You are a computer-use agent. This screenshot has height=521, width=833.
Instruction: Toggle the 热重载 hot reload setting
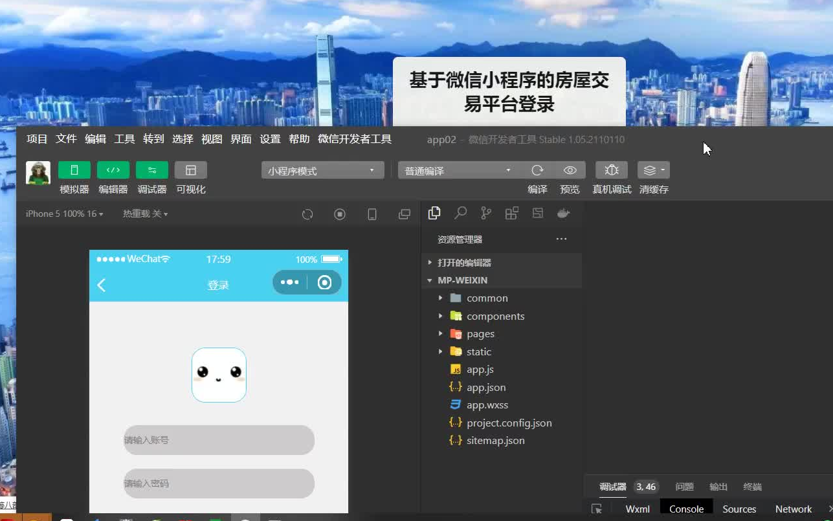pos(145,213)
